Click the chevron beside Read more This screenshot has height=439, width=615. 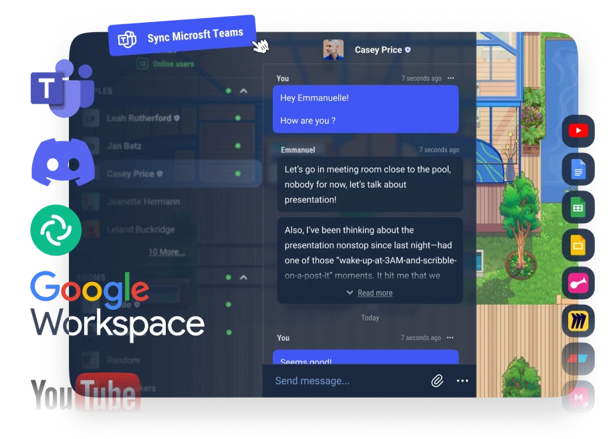(350, 293)
